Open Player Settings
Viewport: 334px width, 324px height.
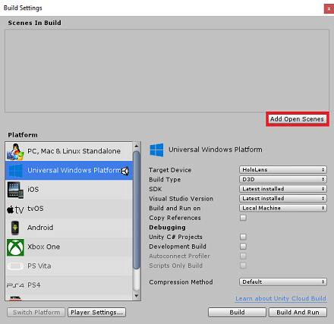96,313
